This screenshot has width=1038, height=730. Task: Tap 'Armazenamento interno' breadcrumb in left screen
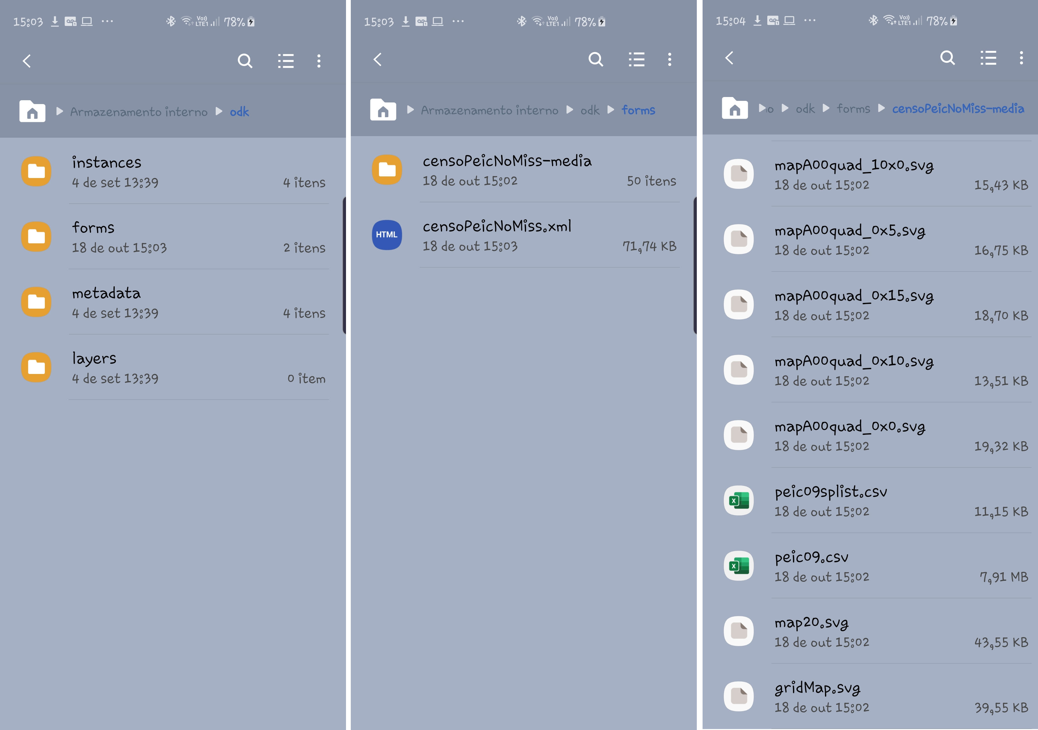[x=138, y=111]
